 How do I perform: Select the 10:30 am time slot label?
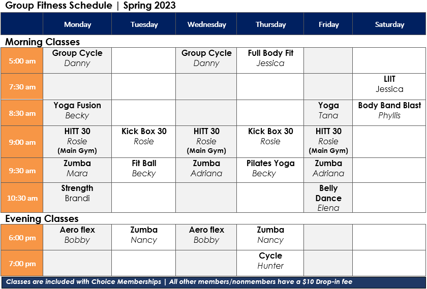click(22, 198)
